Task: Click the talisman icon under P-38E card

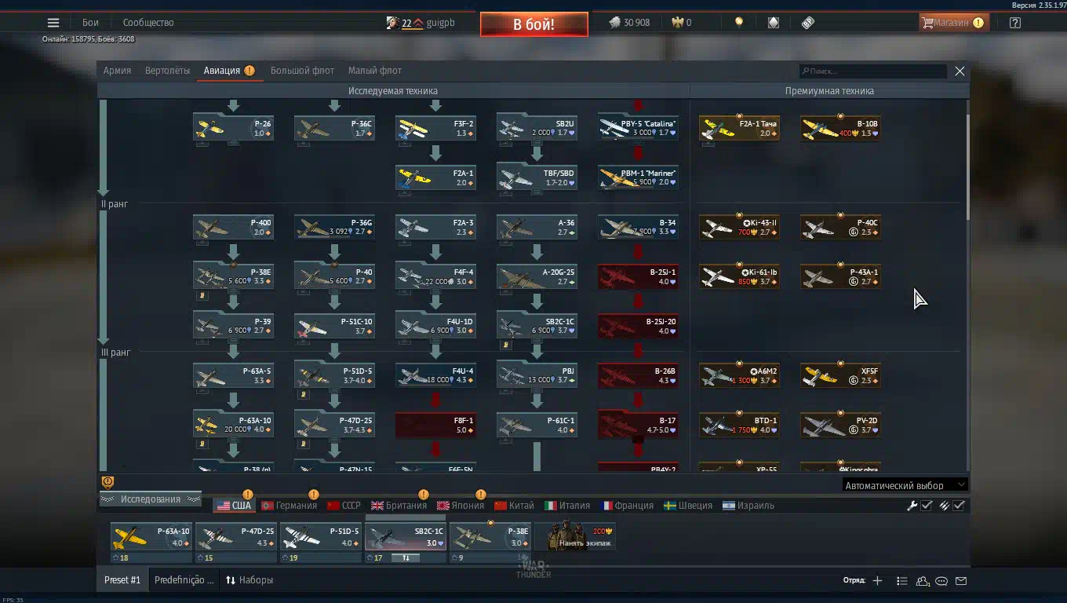Action: [x=202, y=295]
